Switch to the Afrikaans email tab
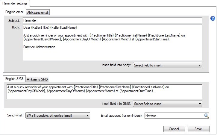Image resolution: width=217 pixels, height=135 pixels. point(38,12)
